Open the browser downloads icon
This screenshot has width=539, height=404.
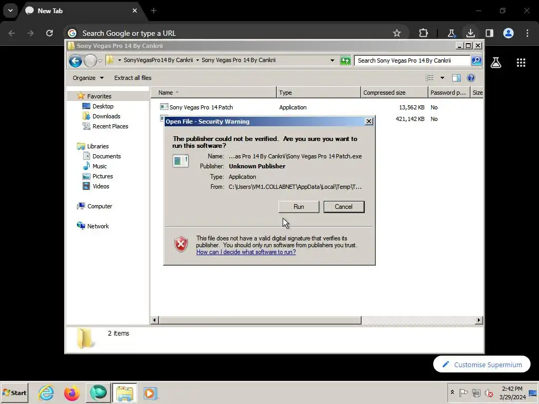coord(470,33)
